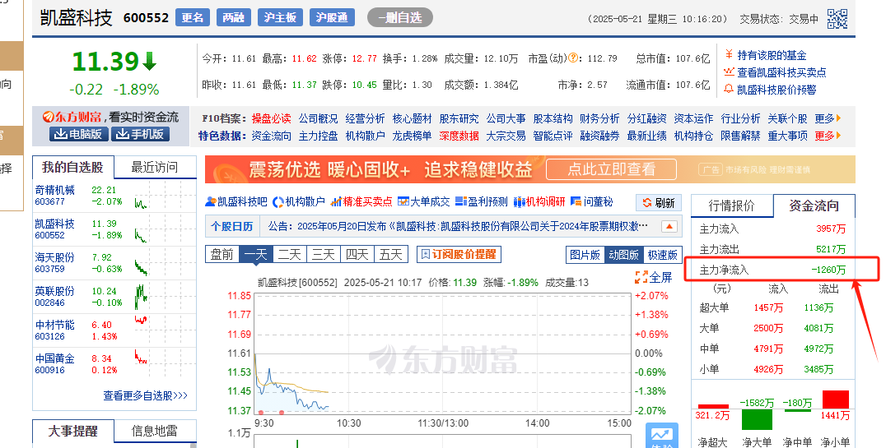Viewport: 886px width, 448px height.
Task: Open 深度数据 link
Action: (x=459, y=136)
